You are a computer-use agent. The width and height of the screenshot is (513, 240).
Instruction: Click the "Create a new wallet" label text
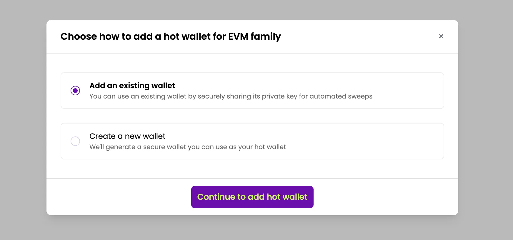(127, 136)
